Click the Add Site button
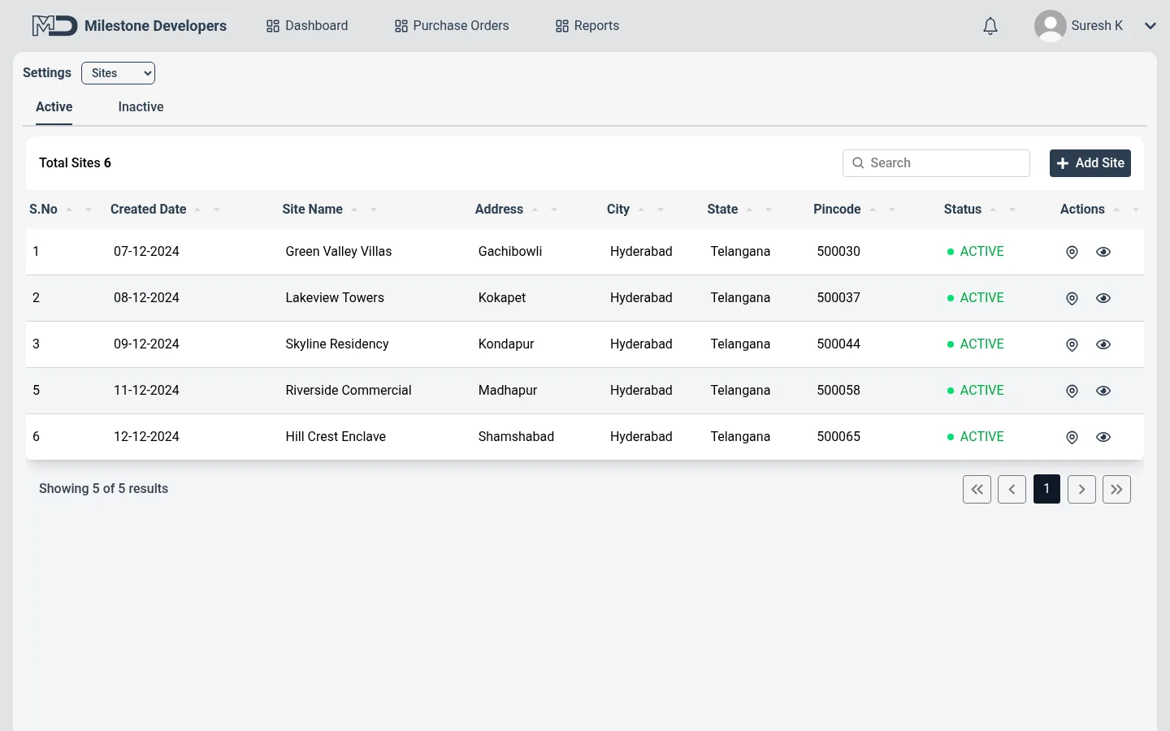 (1090, 163)
